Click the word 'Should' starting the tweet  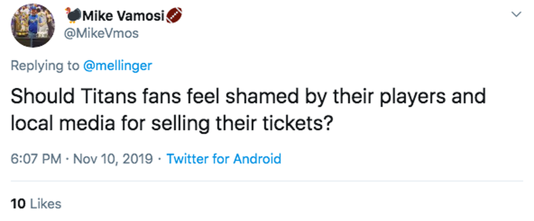click(37, 97)
